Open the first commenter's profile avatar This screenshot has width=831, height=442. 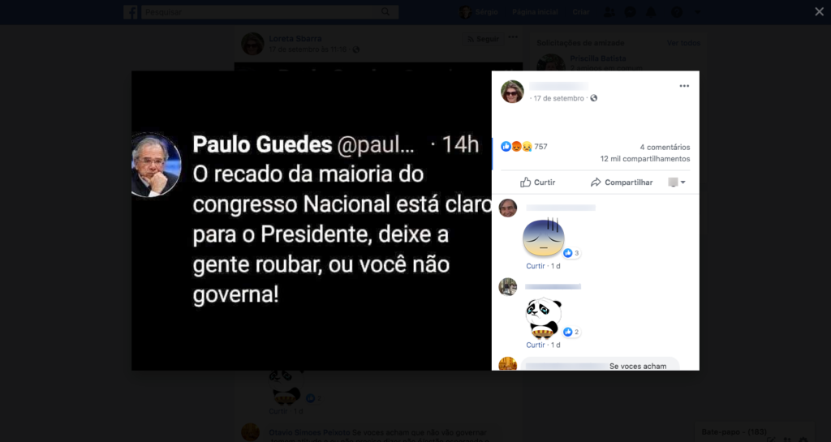[508, 208]
